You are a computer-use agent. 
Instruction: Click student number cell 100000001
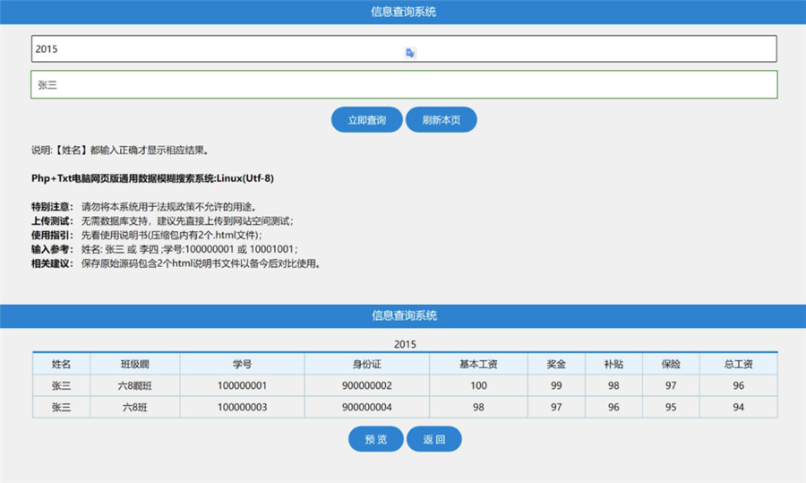click(242, 385)
